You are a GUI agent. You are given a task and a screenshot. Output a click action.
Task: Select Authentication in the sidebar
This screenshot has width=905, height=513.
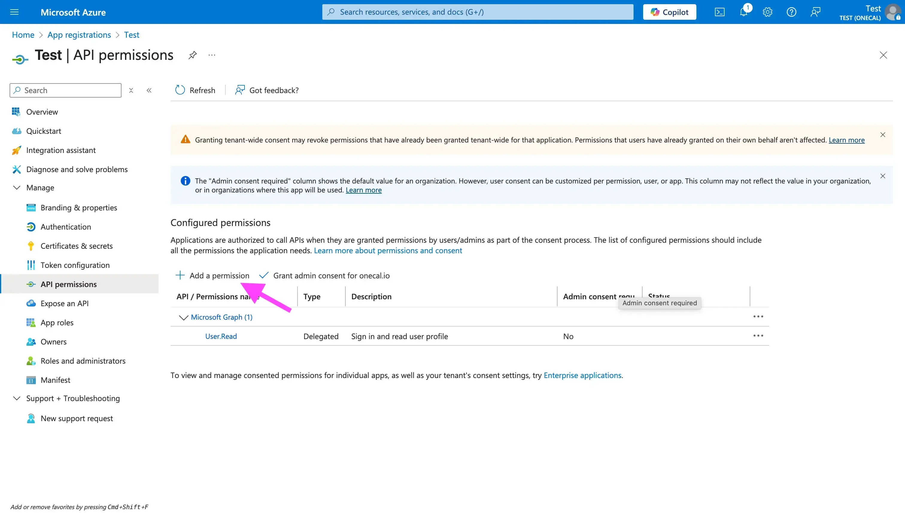point(66,227)
